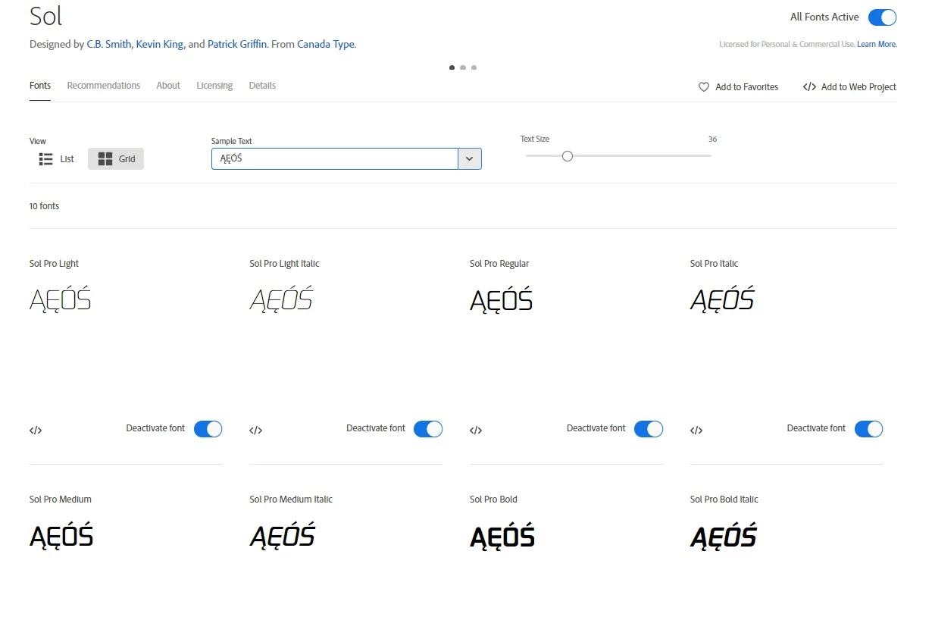
Task: Open designer Kevin King link
Action: (x=160, y=44)
